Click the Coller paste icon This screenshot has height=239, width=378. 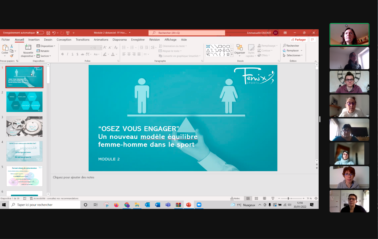point(5,48)
